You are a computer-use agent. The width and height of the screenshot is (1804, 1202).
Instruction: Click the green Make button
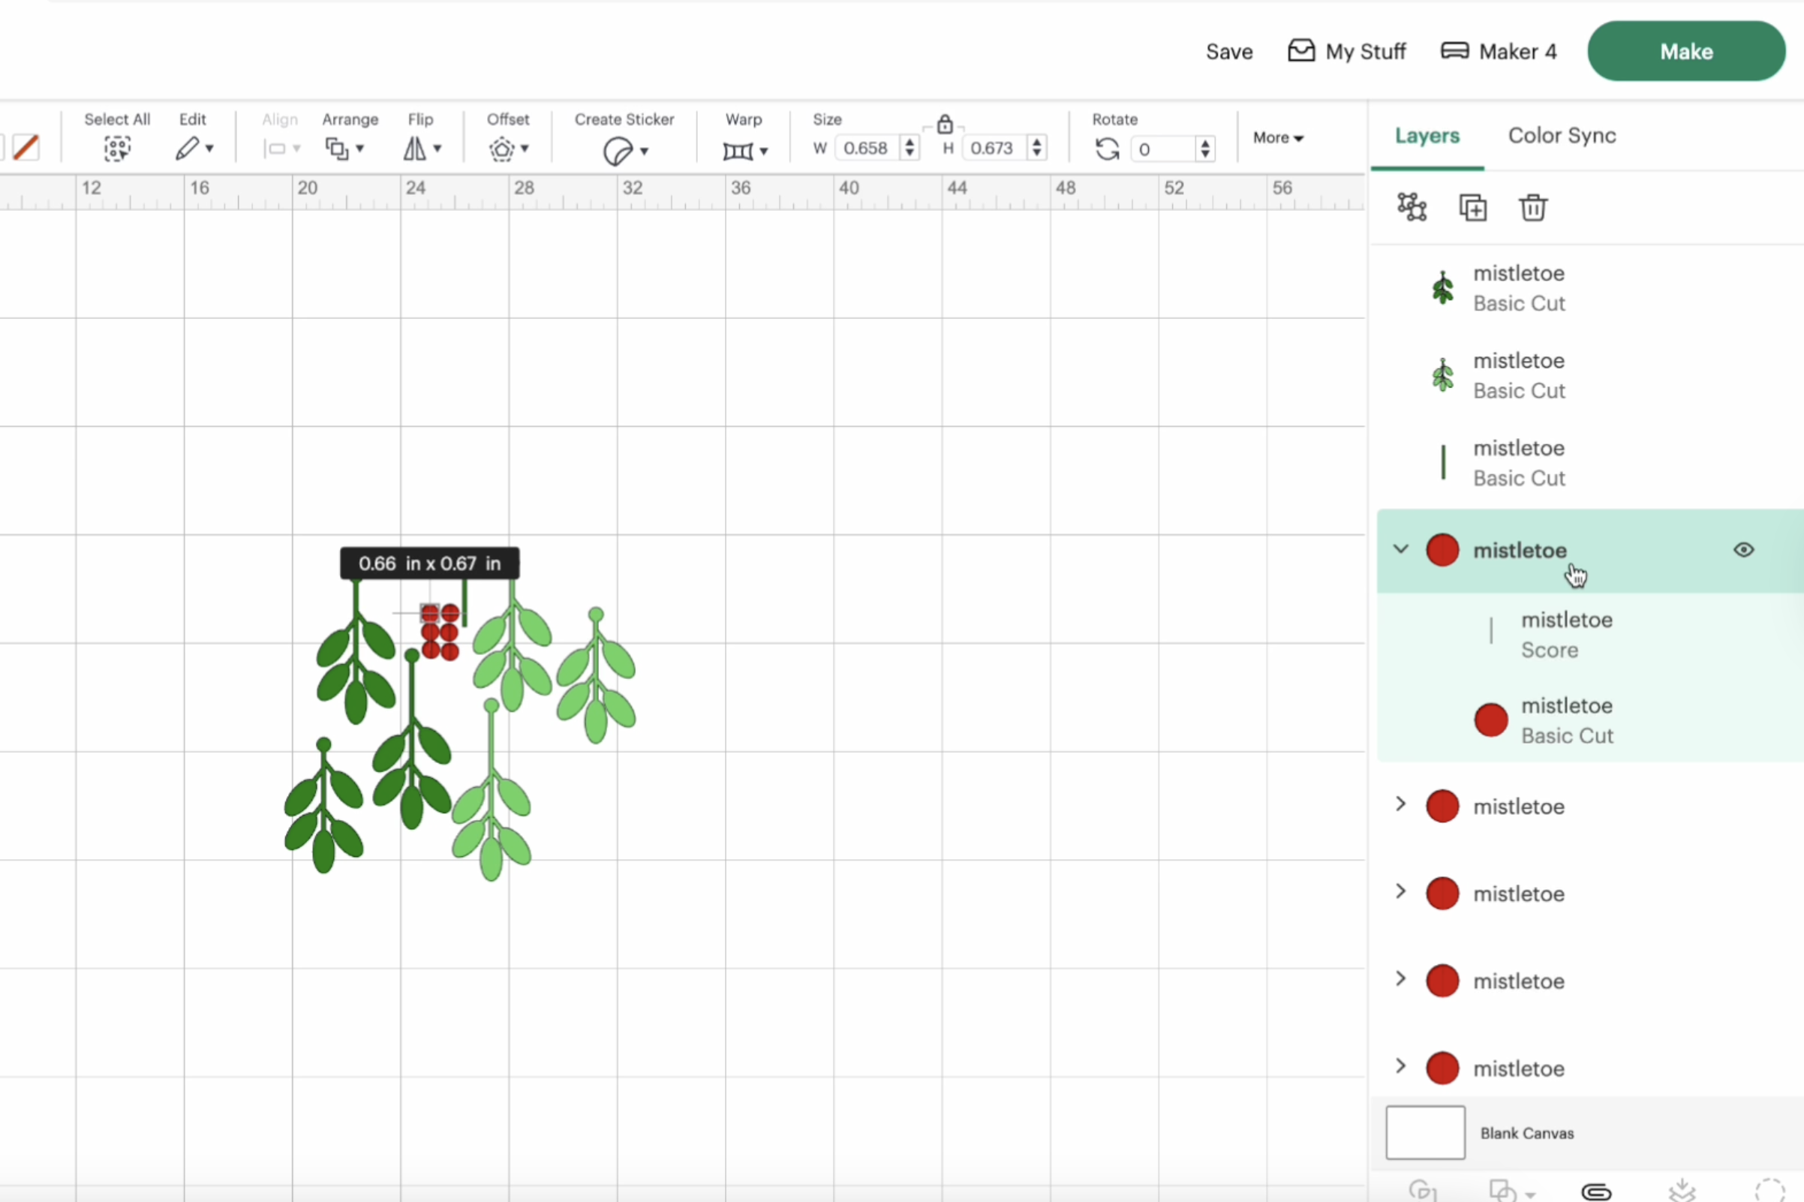pyautogui.click(x=1686, y=51)
